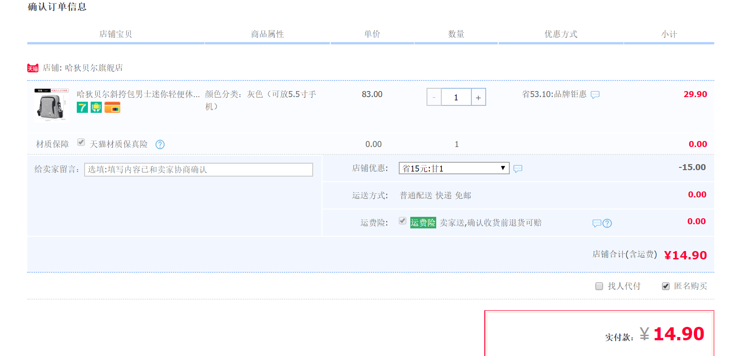
Task: Open the 哈狄贝尔旗舰店 store link
Action: [94, 68]
